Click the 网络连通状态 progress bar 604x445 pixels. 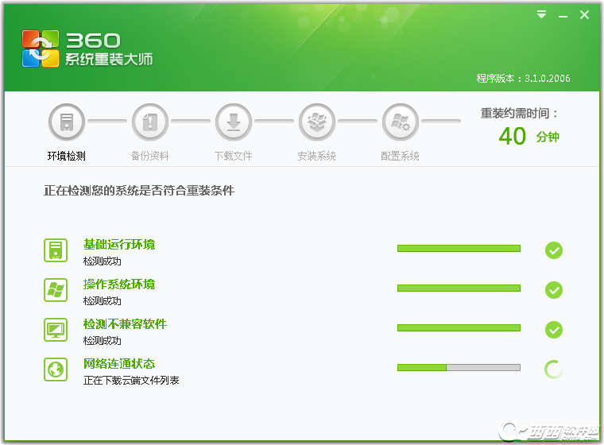point(459,368)
